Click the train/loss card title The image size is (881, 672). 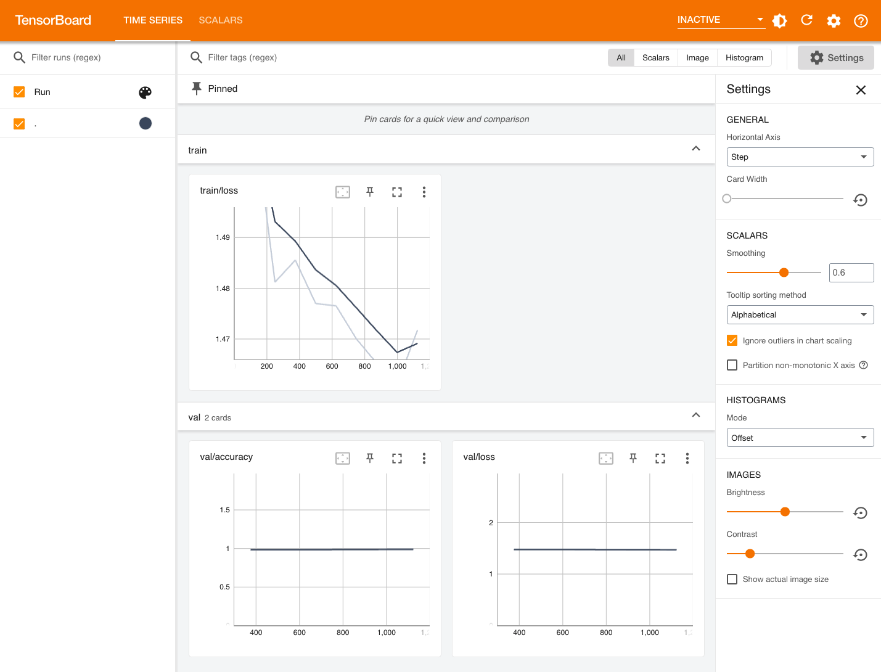(219, 191)
